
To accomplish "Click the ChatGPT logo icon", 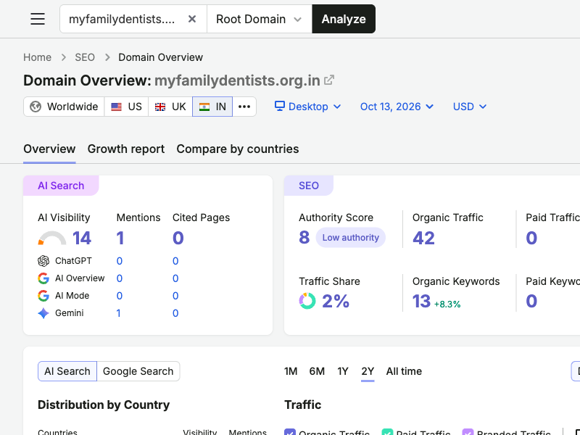I will [x=43, y=261].
